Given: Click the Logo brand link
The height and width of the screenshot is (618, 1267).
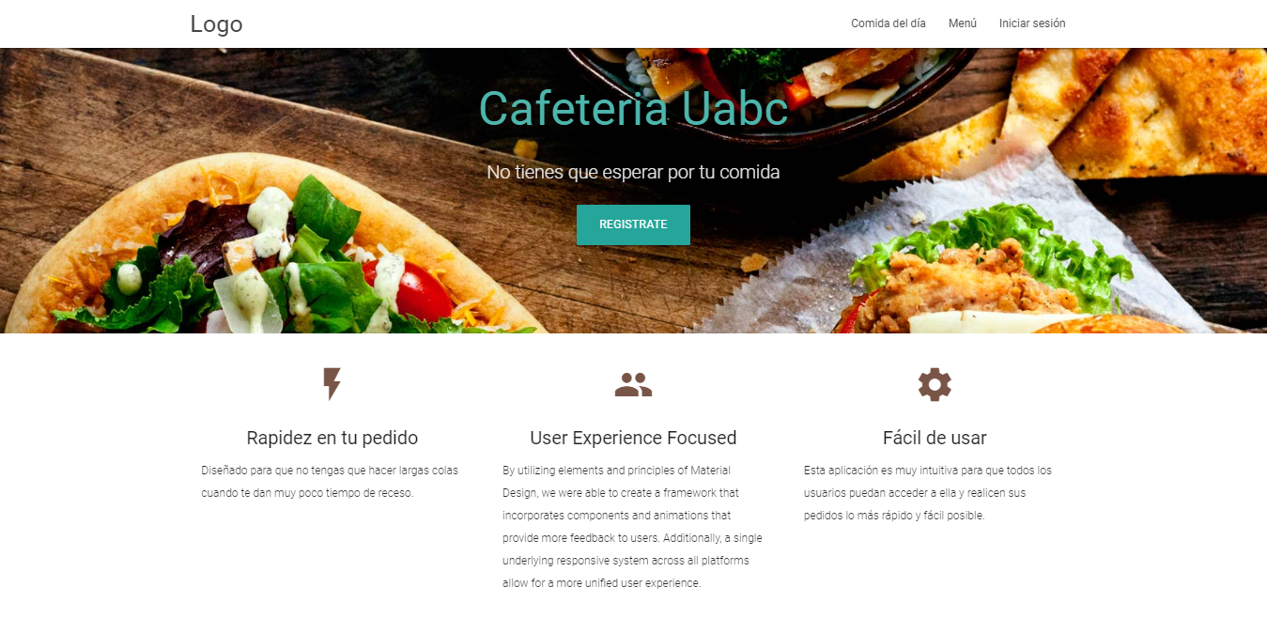Looking at the screenshot, I should 216,23.
